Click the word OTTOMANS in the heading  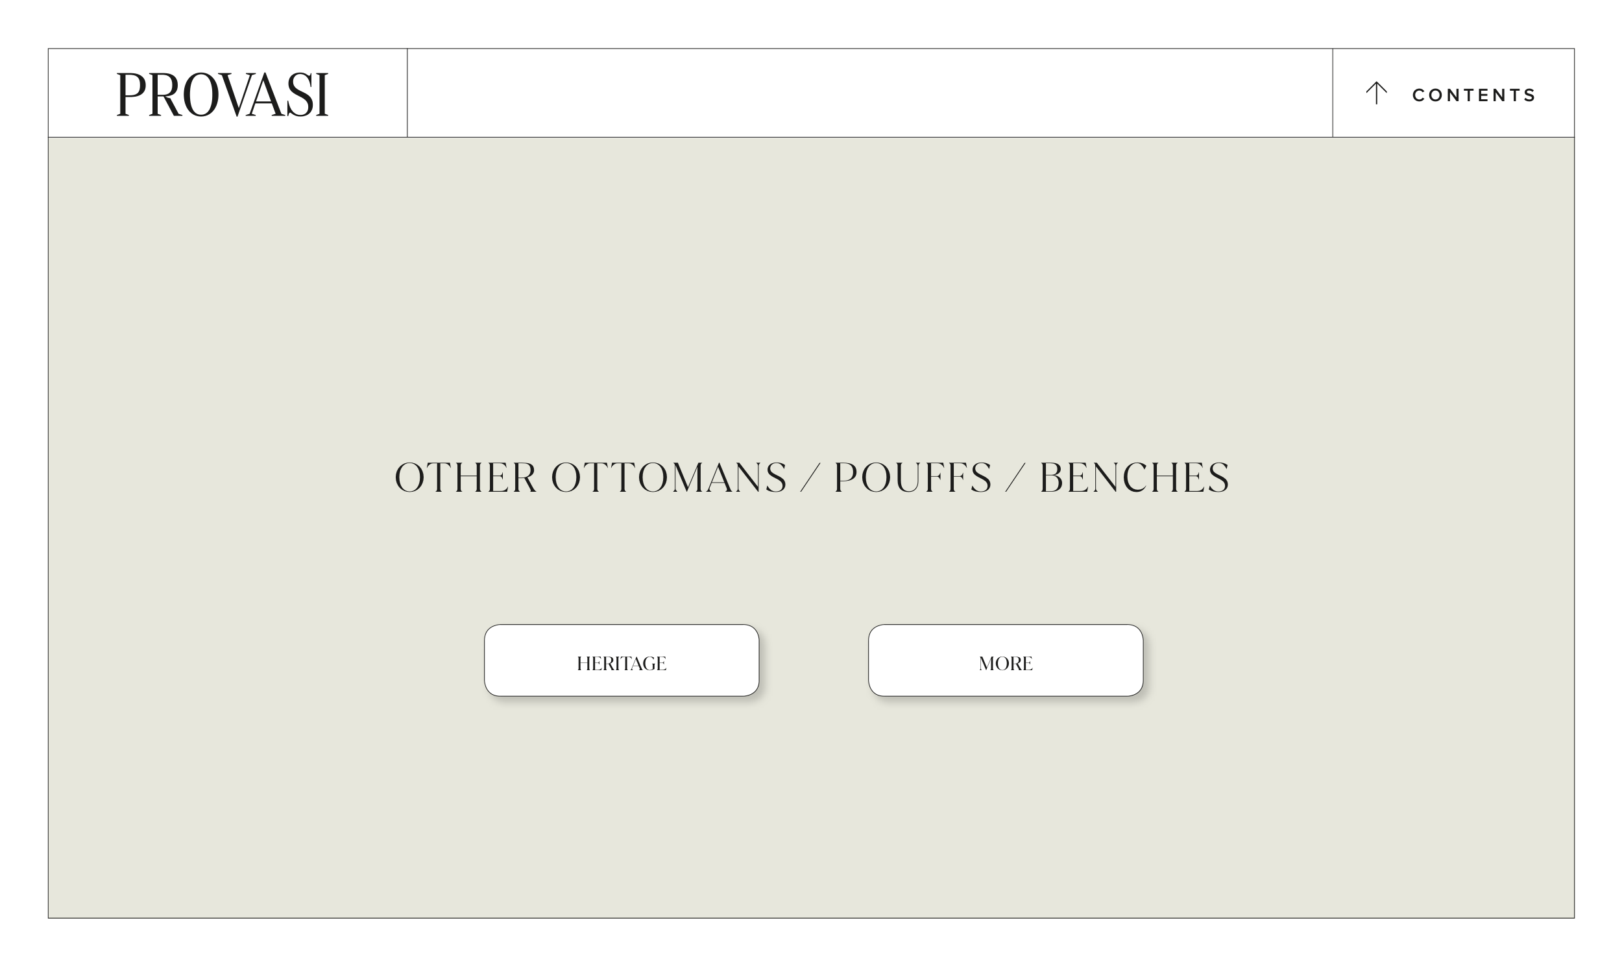click(668, 477)
